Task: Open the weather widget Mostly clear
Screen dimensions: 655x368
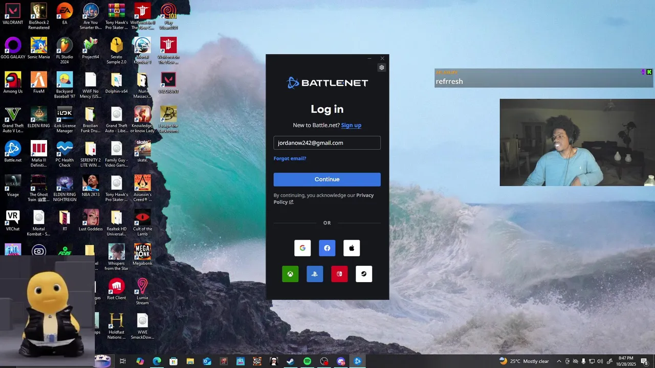Action: pyautogui.click(x=524, y=361)
